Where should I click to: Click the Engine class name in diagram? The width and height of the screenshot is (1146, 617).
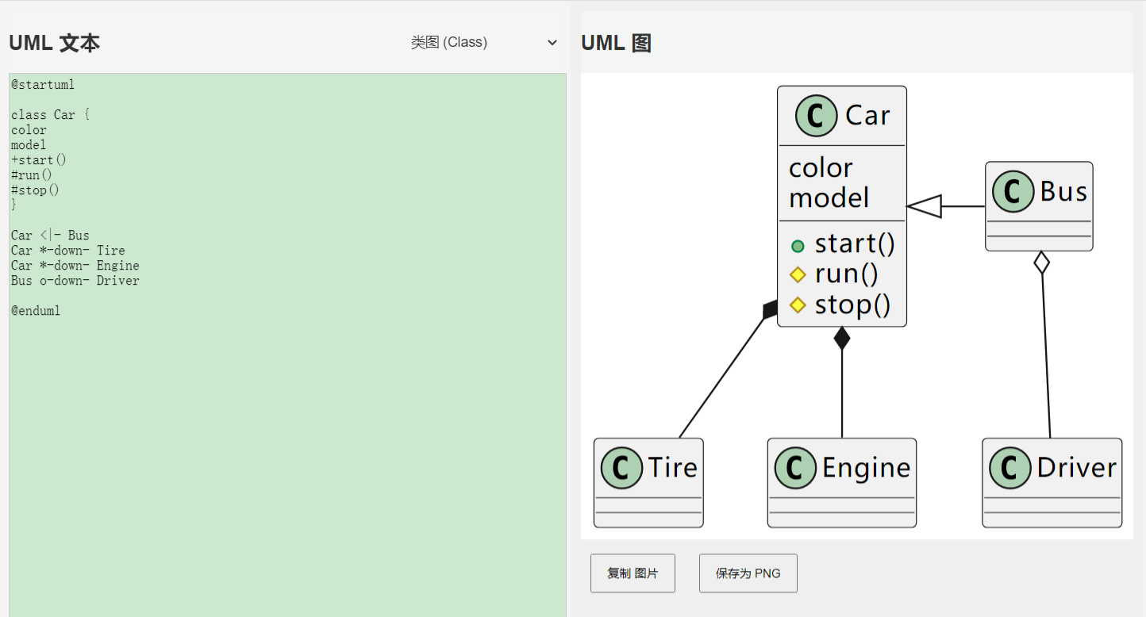coord(866,468)
